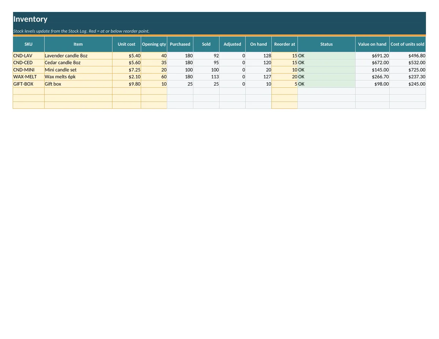Click on hand value 128
The image size is (439, 339).
pyautogui.click(x=259, y=56)
